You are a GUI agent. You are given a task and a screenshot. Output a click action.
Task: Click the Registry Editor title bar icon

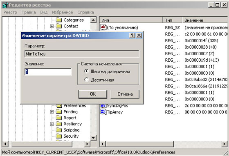point(5,5)
